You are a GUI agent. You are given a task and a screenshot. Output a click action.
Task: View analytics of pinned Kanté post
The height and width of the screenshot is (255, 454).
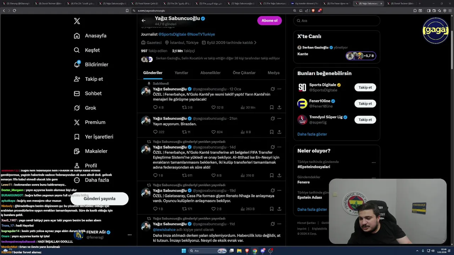tap(248, 107)
